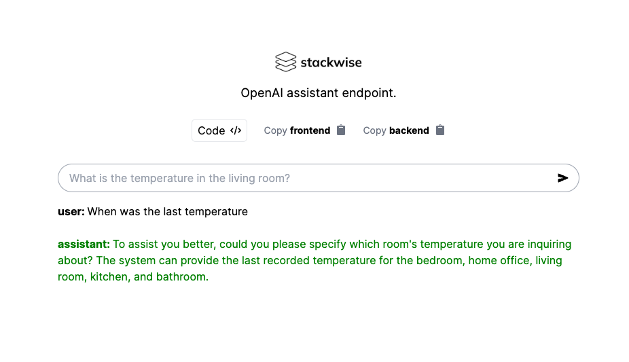Copy backend code via clipboard icon
The width and height of the screenshot is (629, 362).
(440, 130)
